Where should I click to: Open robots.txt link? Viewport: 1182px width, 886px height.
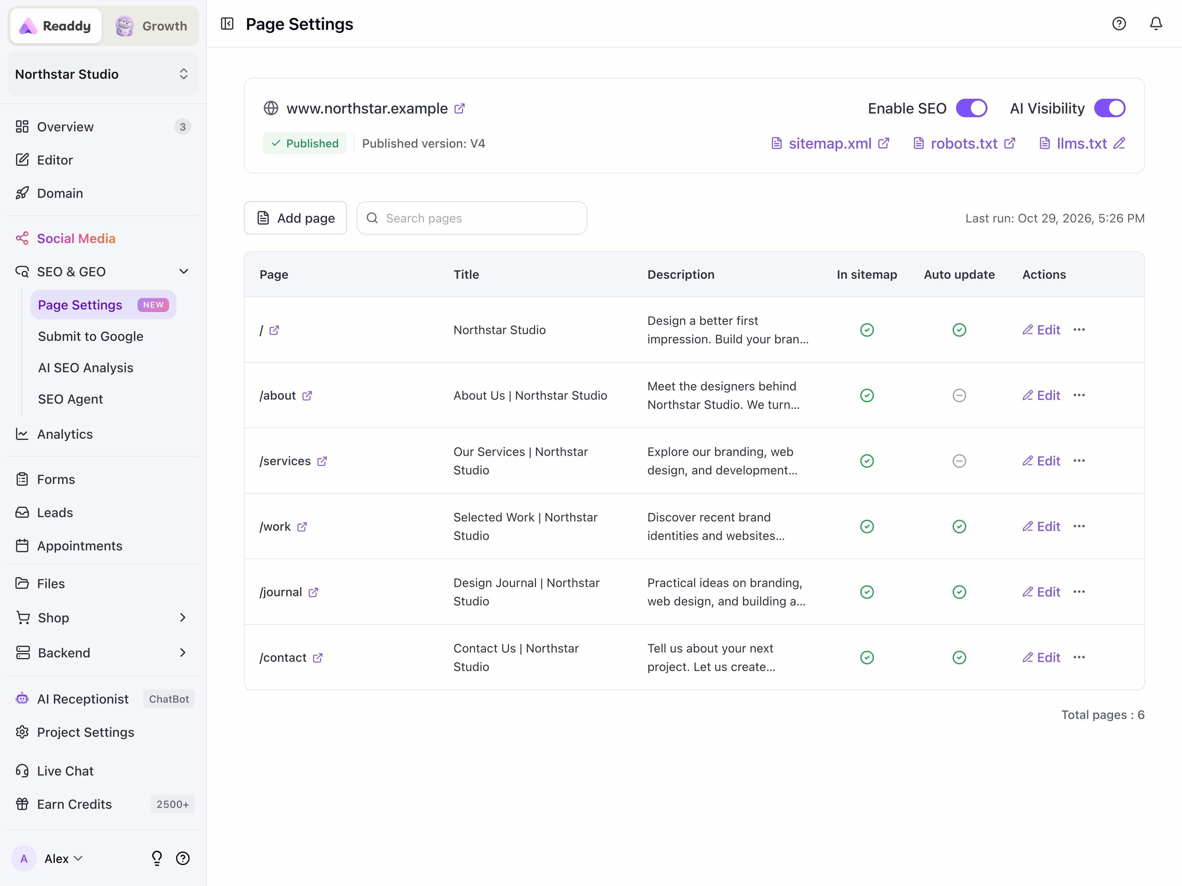pos(964,143)
